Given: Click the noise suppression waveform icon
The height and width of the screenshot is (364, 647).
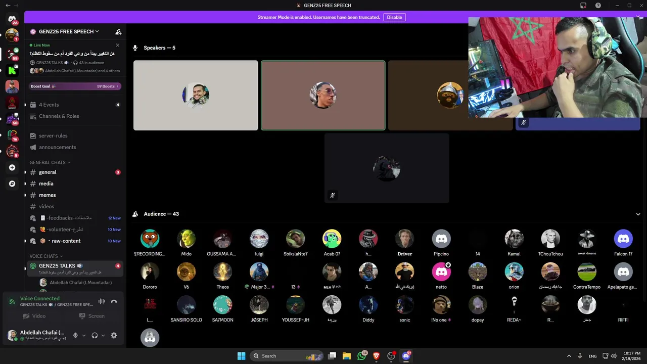Looking at the screenshot, I should tap(102, 301).
